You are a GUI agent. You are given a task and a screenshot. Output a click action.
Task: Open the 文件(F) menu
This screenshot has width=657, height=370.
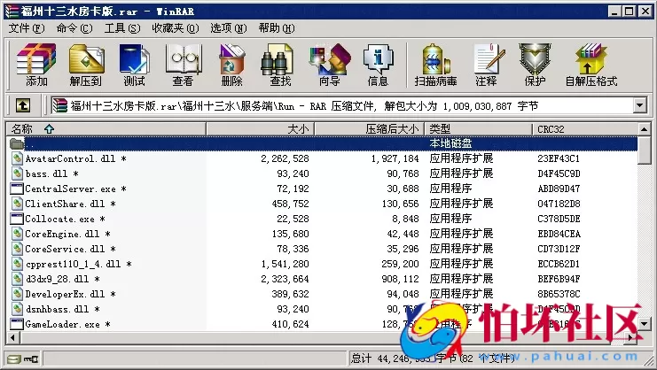(x=27, y=28)
